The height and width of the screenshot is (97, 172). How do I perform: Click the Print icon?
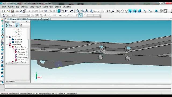click(x=17, y=11)
